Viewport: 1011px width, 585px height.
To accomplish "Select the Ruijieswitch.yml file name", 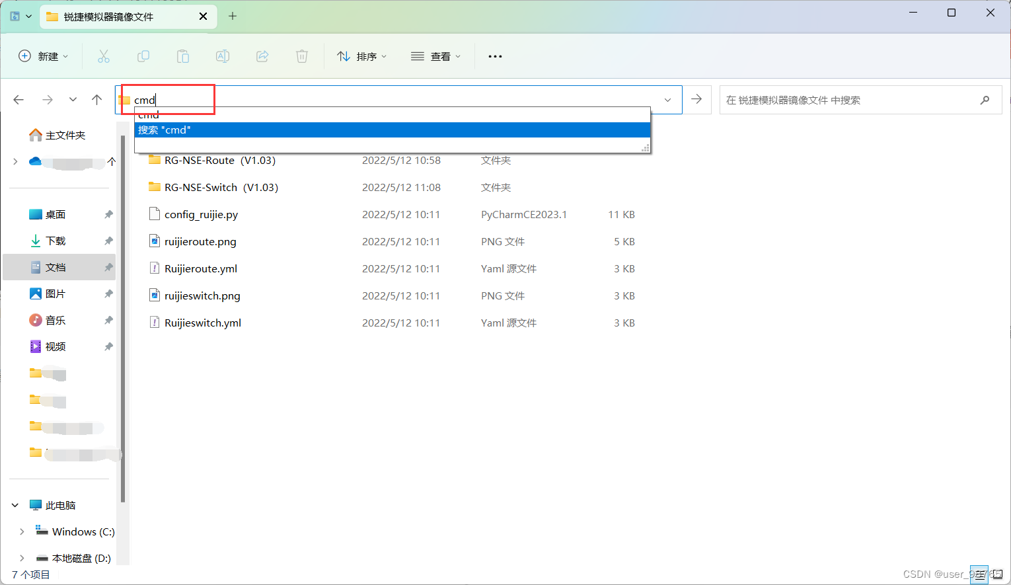I will point(203,323).
